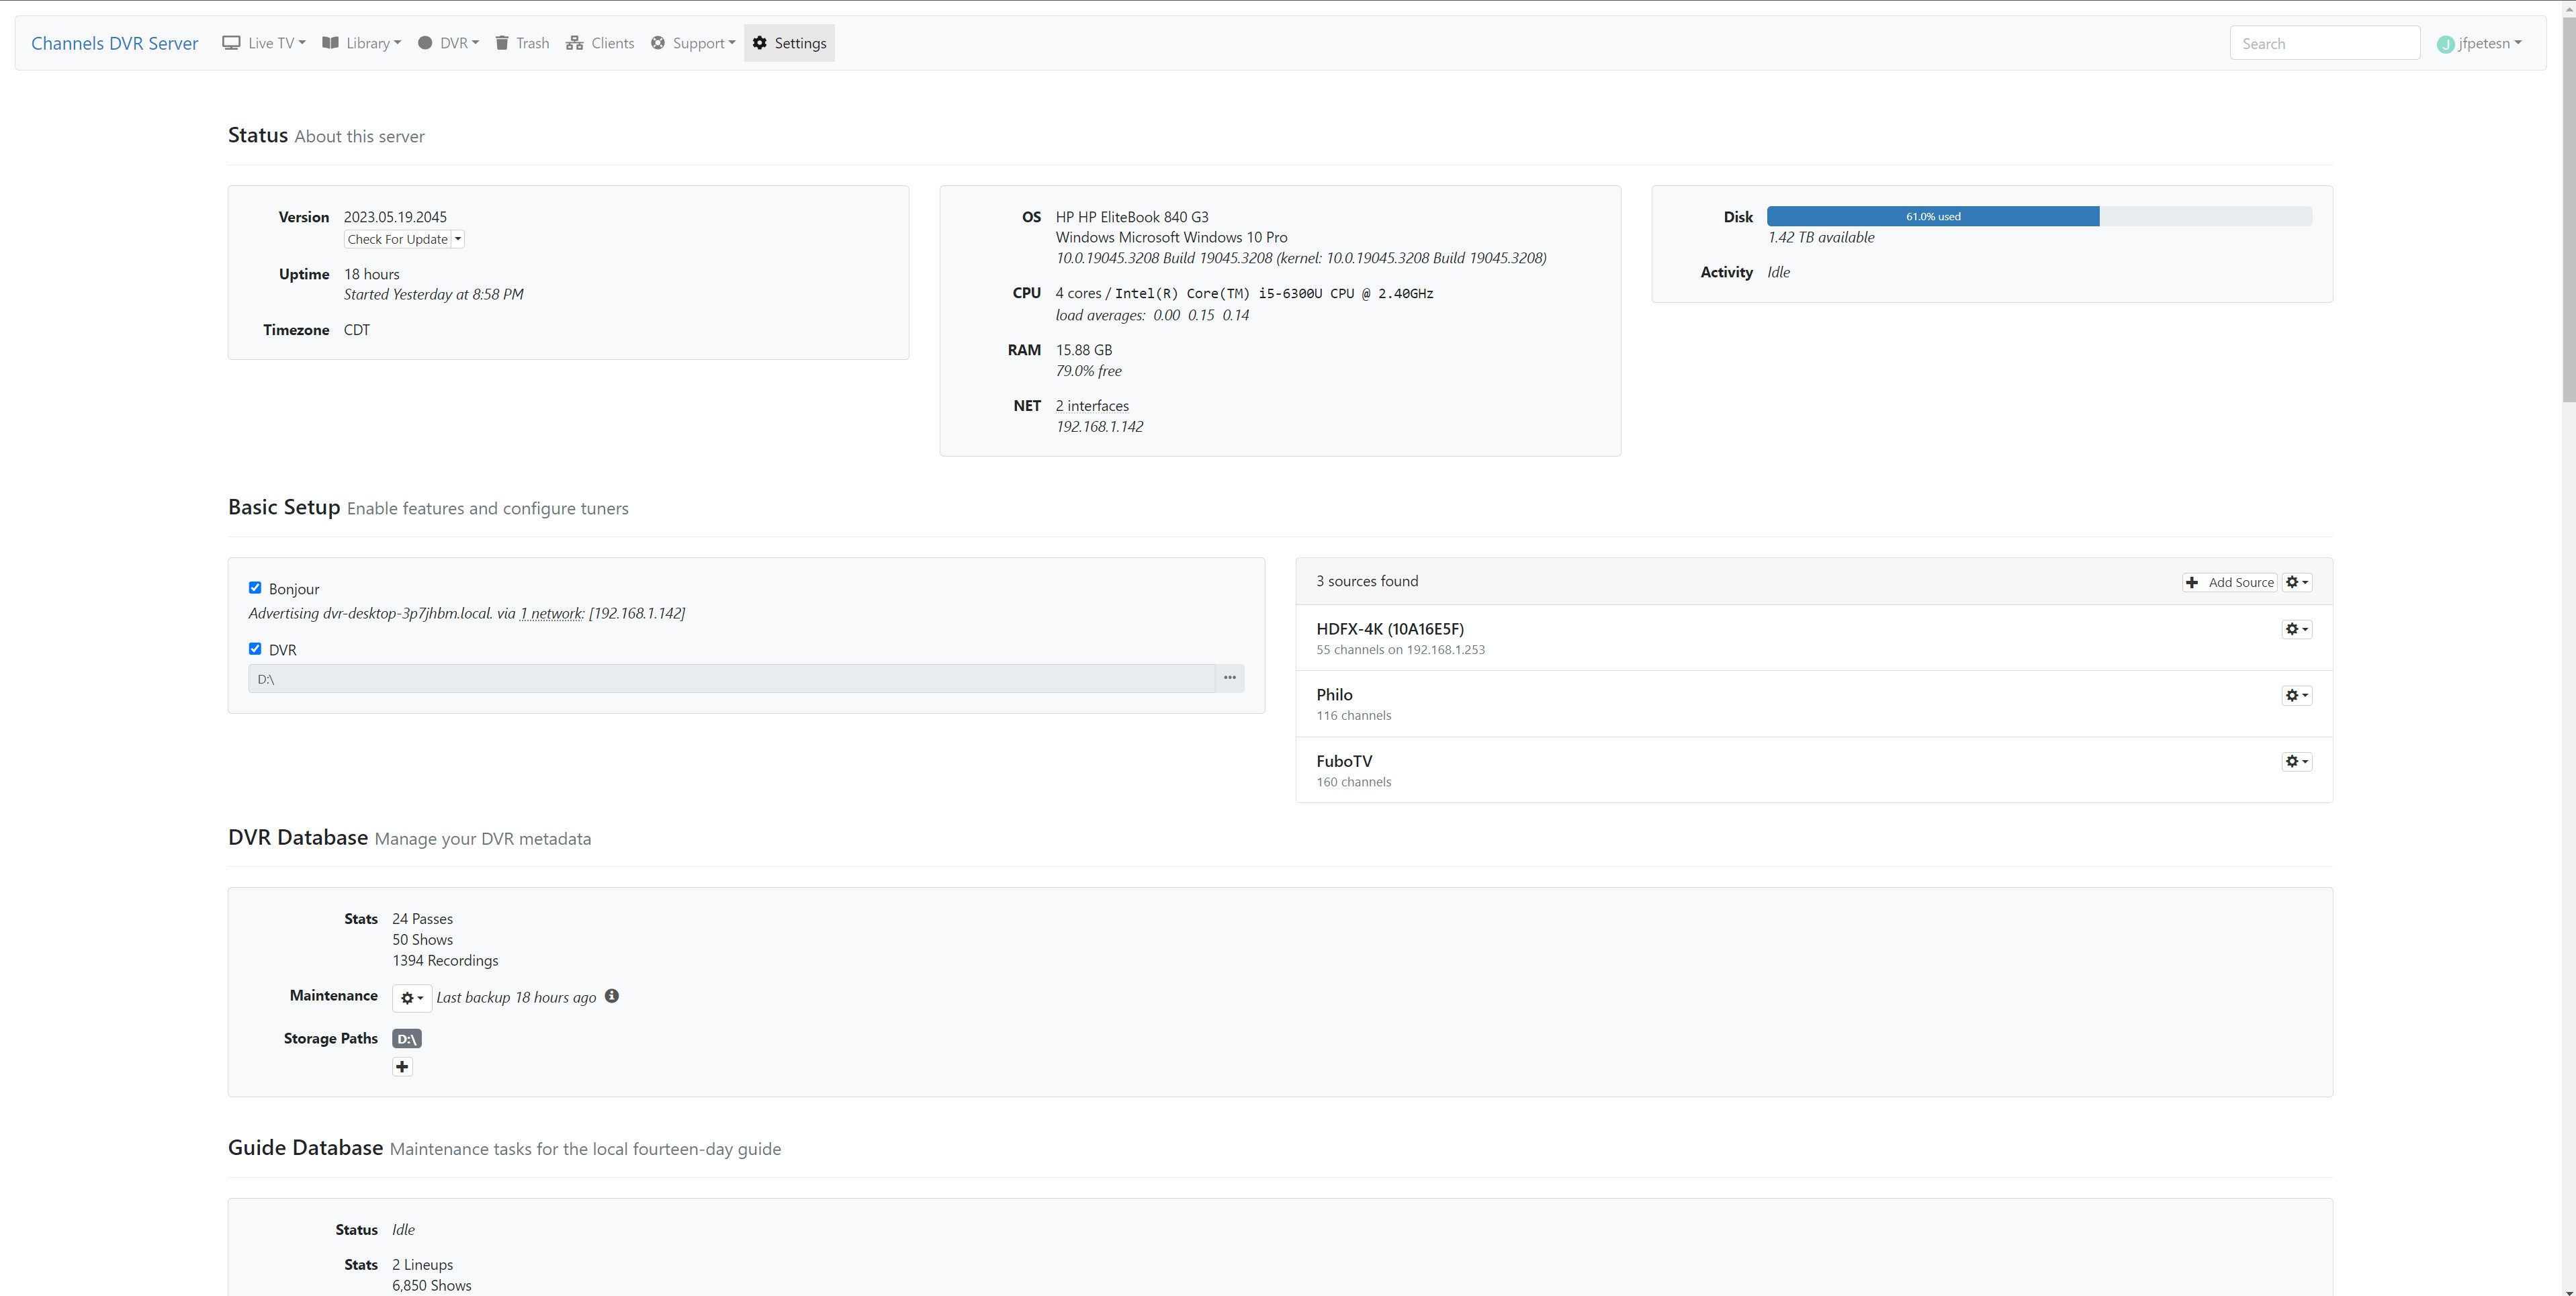The width and height of the screenshot is (2576, 1296).
Task: Add a storage path with the plus button
Action: 402,1067
